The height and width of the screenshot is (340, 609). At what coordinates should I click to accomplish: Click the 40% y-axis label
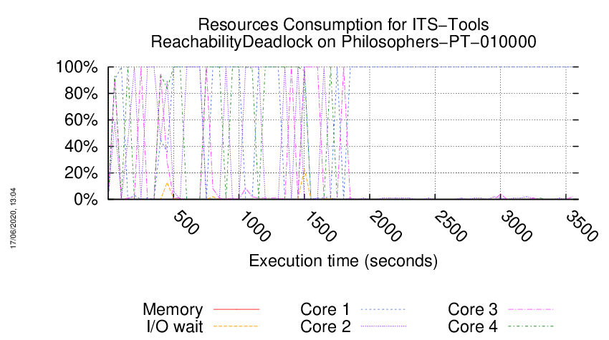[81, 146]
